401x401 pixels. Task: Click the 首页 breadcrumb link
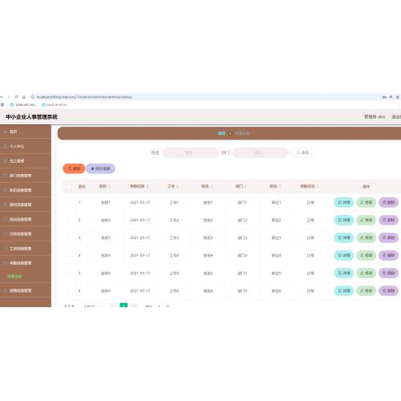[x=222, y=133]
